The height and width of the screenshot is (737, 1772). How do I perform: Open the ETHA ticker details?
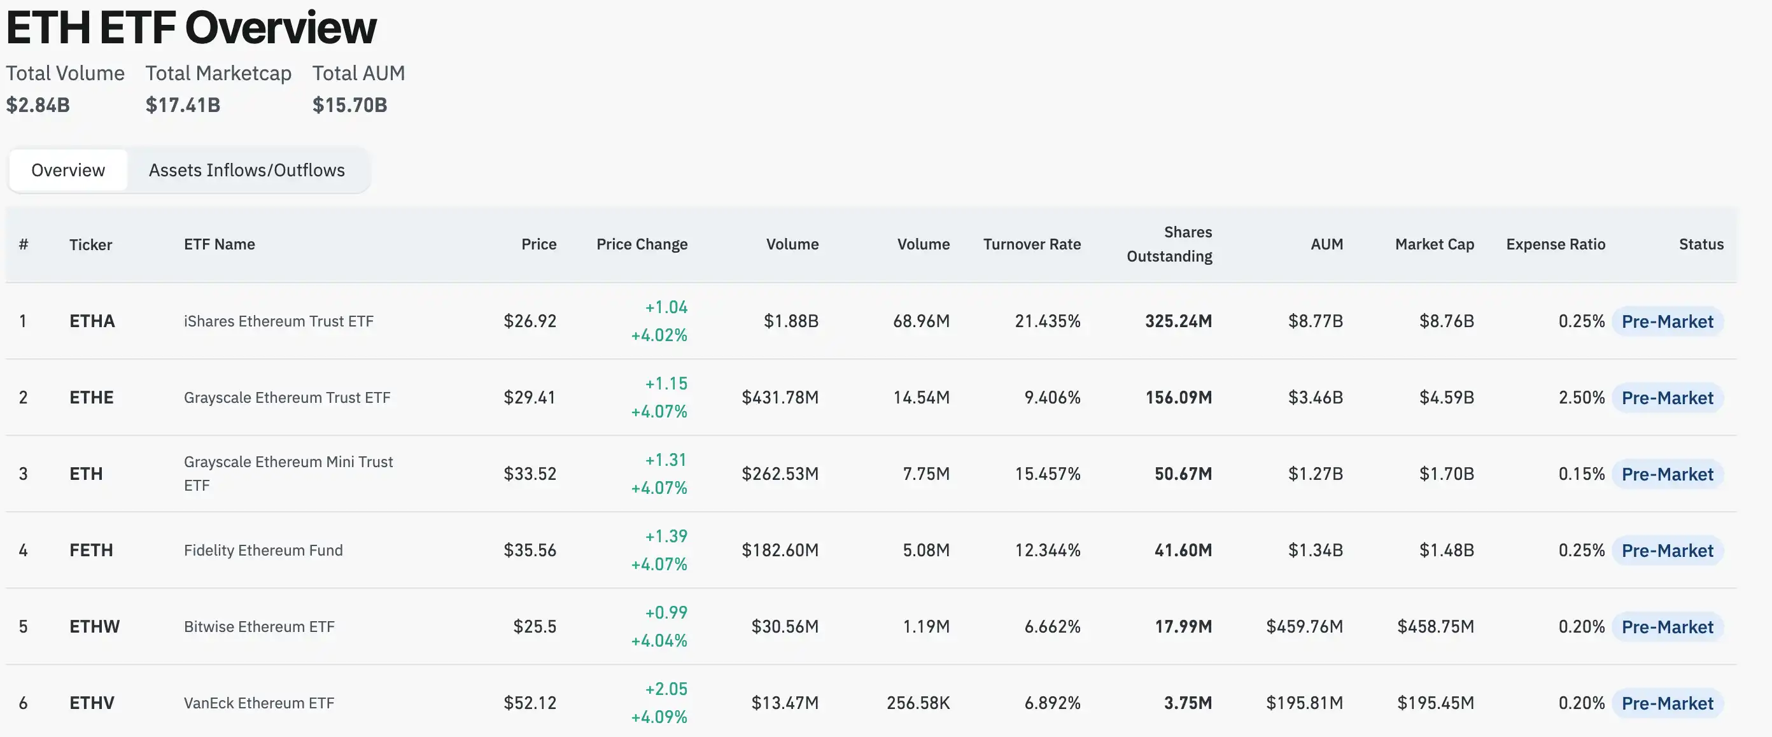[x=92, y=321]
